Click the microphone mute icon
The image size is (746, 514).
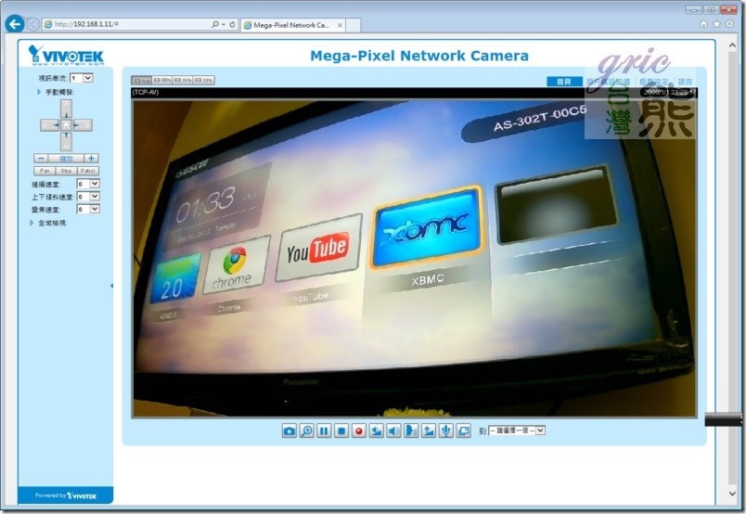click(x=445, y=430)
